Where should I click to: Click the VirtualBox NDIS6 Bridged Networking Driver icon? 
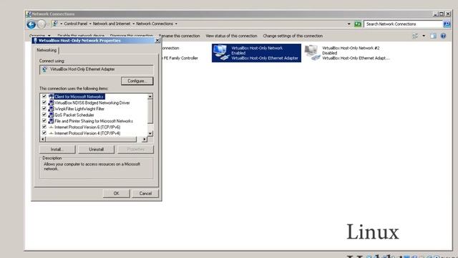(51, 102)
